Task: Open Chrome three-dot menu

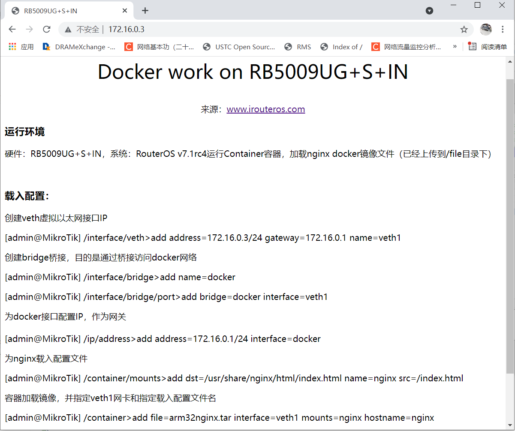Action: point(503,29)
